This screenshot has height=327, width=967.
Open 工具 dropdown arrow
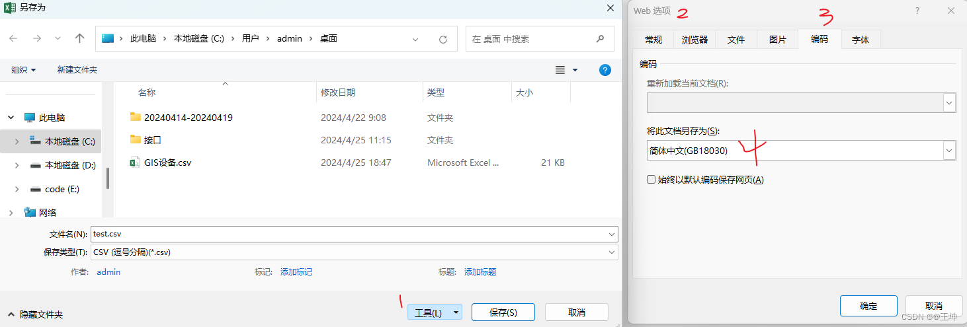[456, 312]
